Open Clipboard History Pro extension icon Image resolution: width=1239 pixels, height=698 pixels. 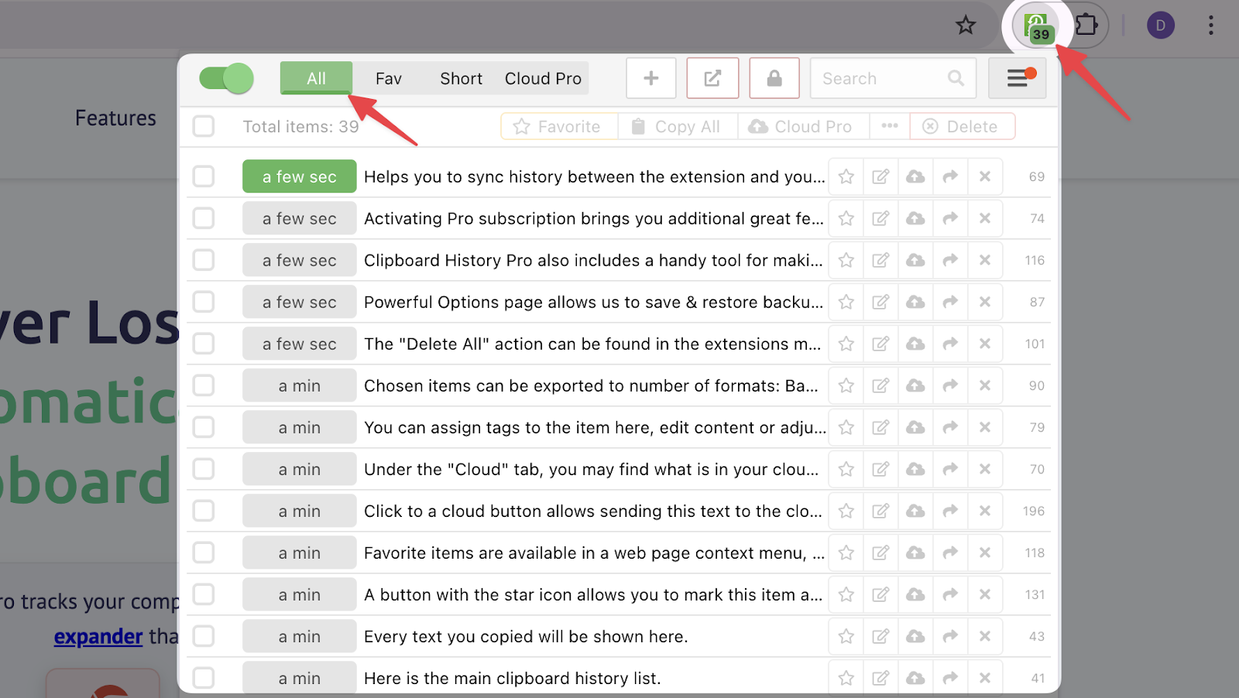pyautogui.click(x=1037, y=26)
